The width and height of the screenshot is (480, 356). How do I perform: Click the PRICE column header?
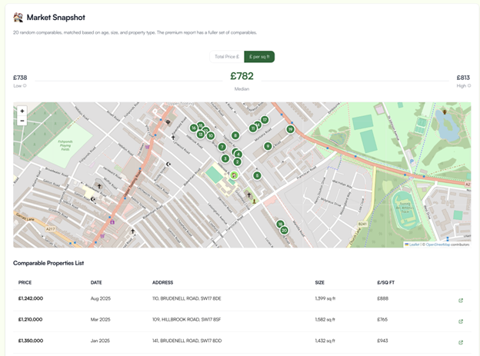coord(25,282)
